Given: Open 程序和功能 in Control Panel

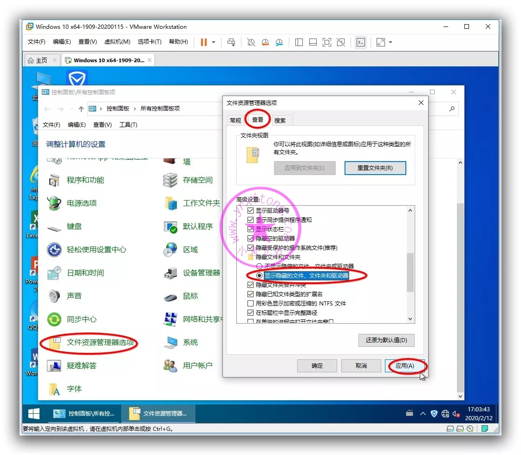Looking at the screenshot, I should point(85,180).
